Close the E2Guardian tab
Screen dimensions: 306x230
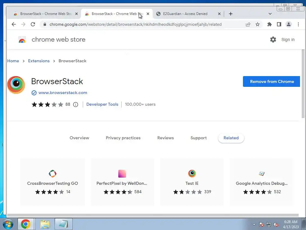pos(219,14)
